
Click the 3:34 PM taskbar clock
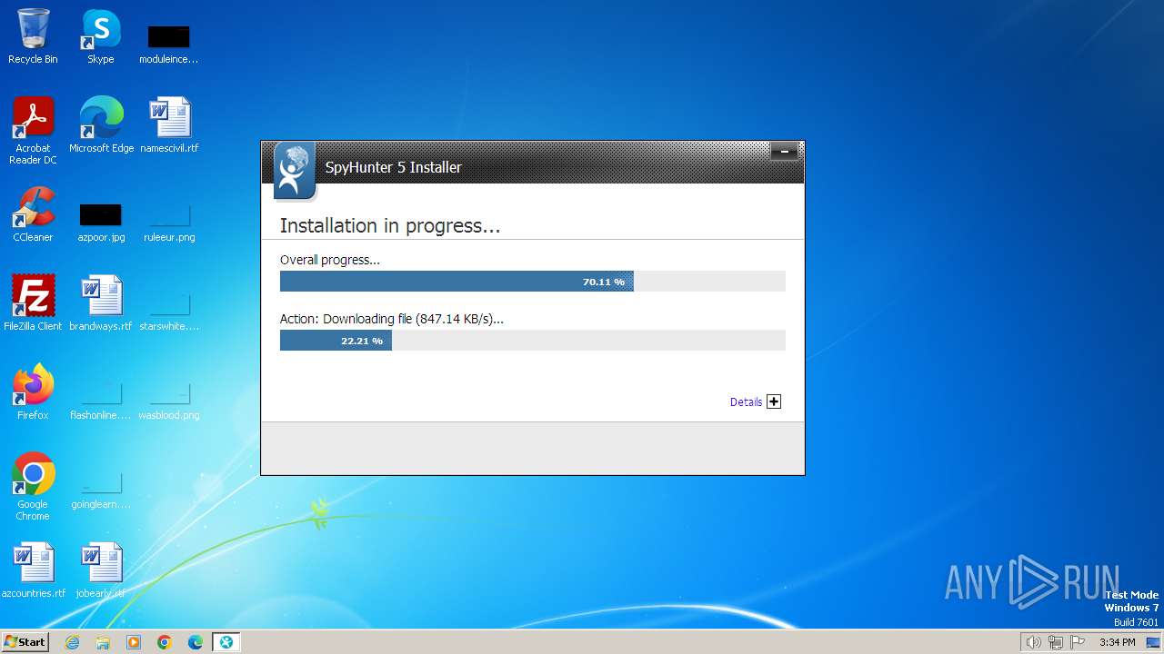tap(1117, 642)
